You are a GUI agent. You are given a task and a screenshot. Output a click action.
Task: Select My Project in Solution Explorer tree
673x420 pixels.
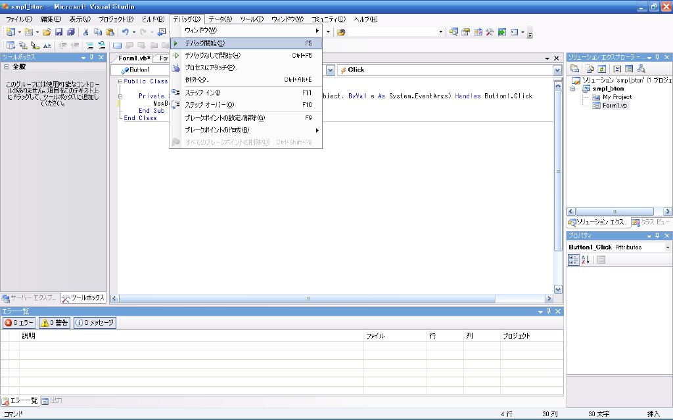coord(617,97)
